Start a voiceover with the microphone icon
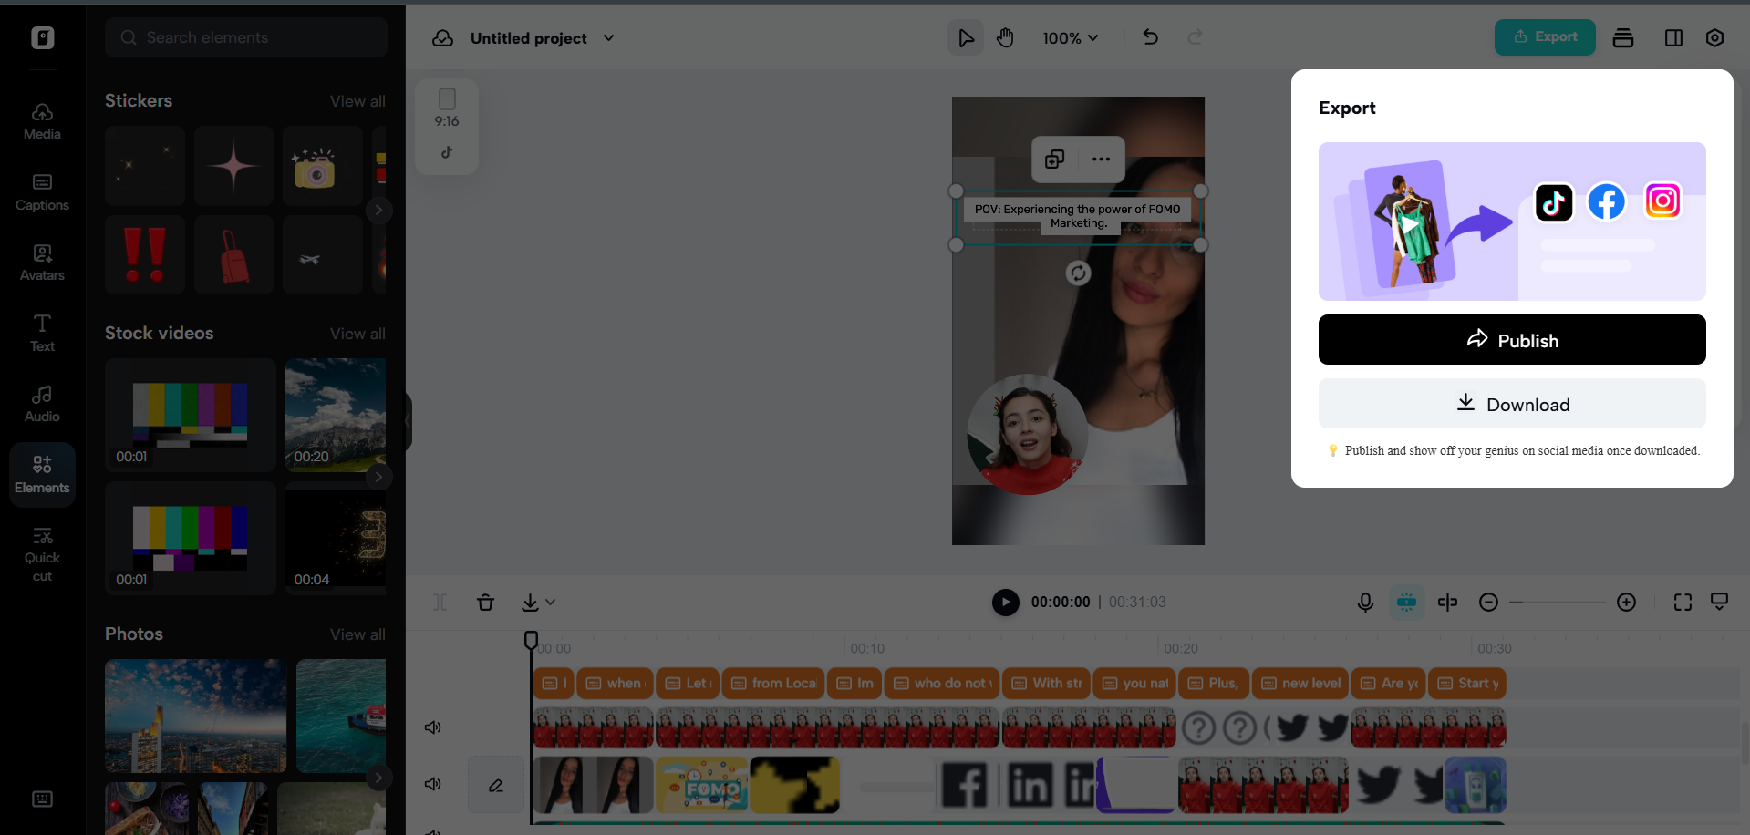The width and height of the screenshot is (1750, 835). coord(1364,602)
